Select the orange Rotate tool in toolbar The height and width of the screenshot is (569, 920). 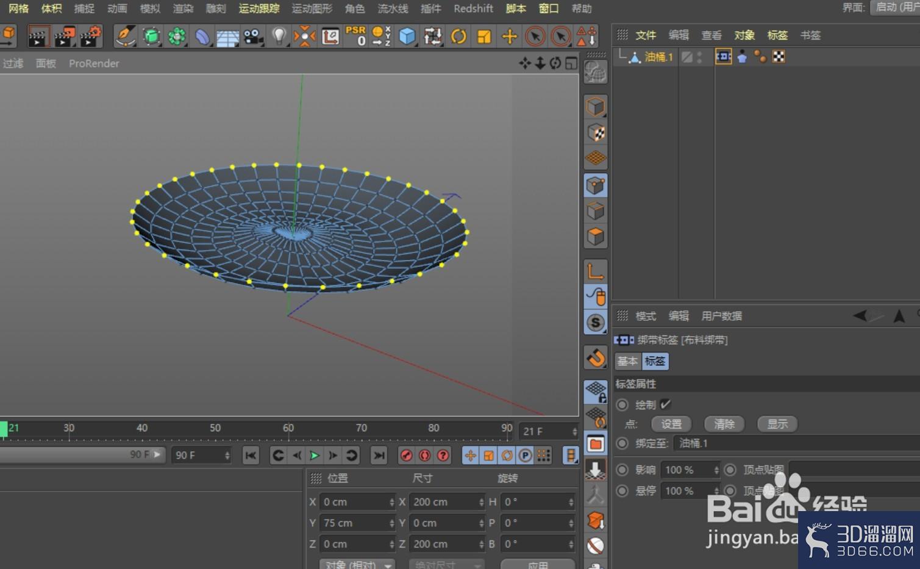pos(458,37)
